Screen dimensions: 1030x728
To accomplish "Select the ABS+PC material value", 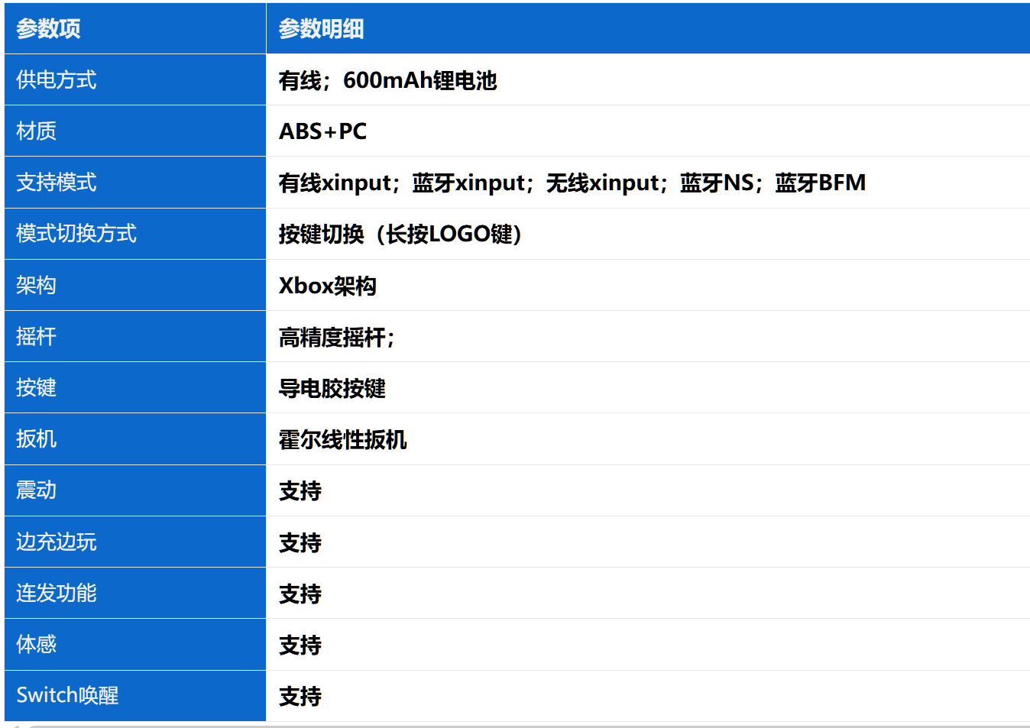I will 322,131.
